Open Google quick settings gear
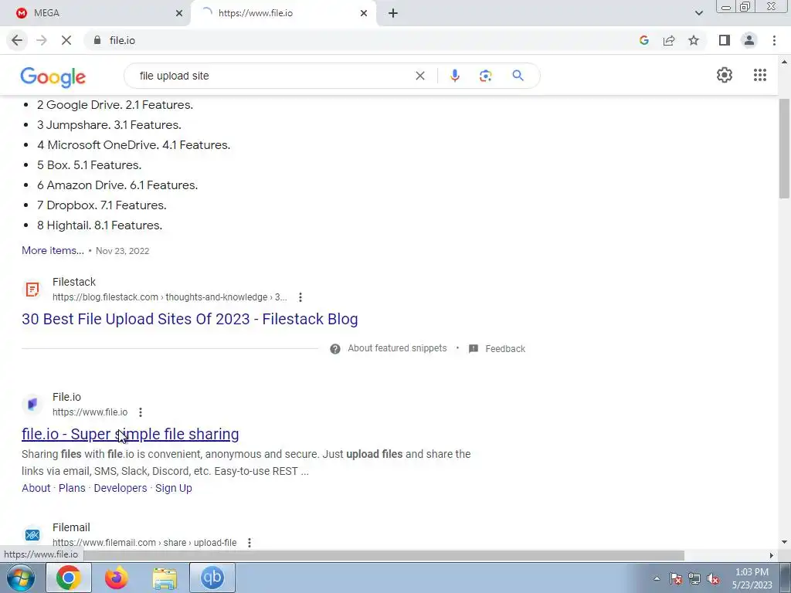The image size is (791, 593). (725, 75)
